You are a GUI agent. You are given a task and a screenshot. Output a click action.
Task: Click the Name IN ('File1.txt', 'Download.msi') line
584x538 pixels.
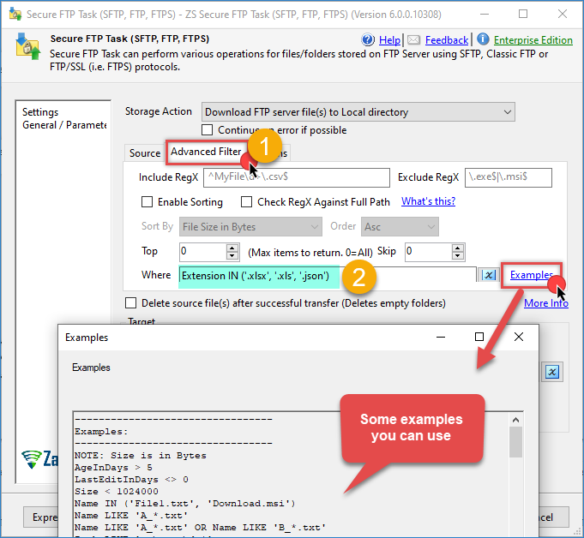184,504
